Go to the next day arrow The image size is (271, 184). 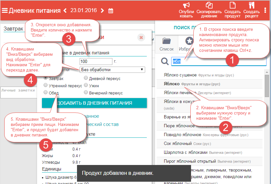tap(103, 10)
